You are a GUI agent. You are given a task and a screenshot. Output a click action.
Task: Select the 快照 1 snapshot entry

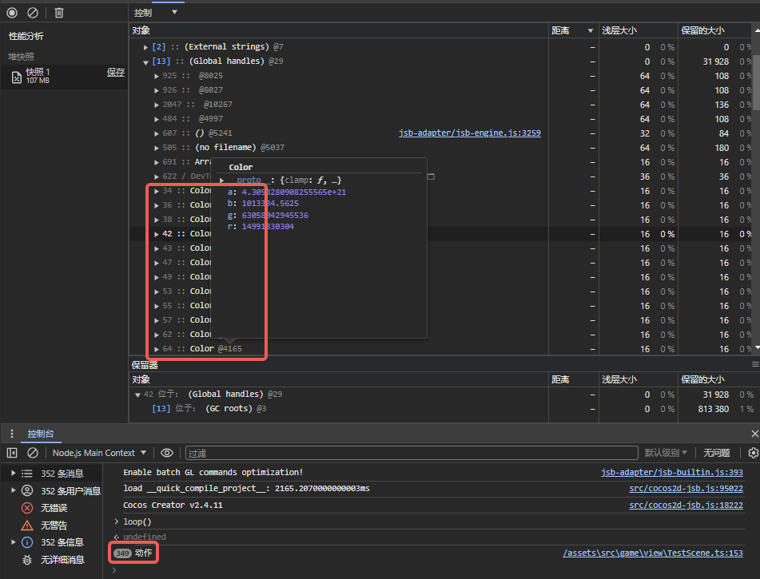click(x=64, y=77)
